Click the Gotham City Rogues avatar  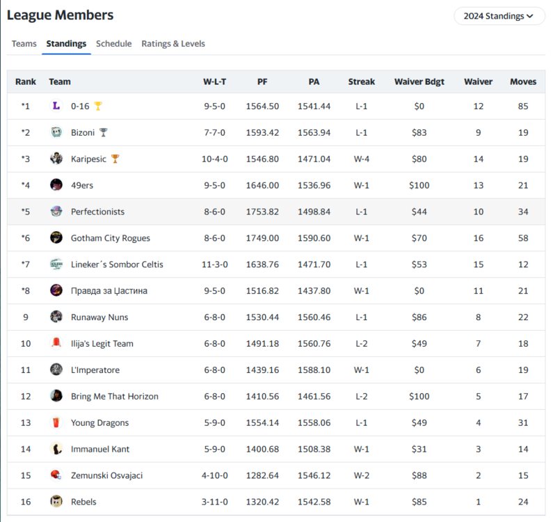point(56,238)
